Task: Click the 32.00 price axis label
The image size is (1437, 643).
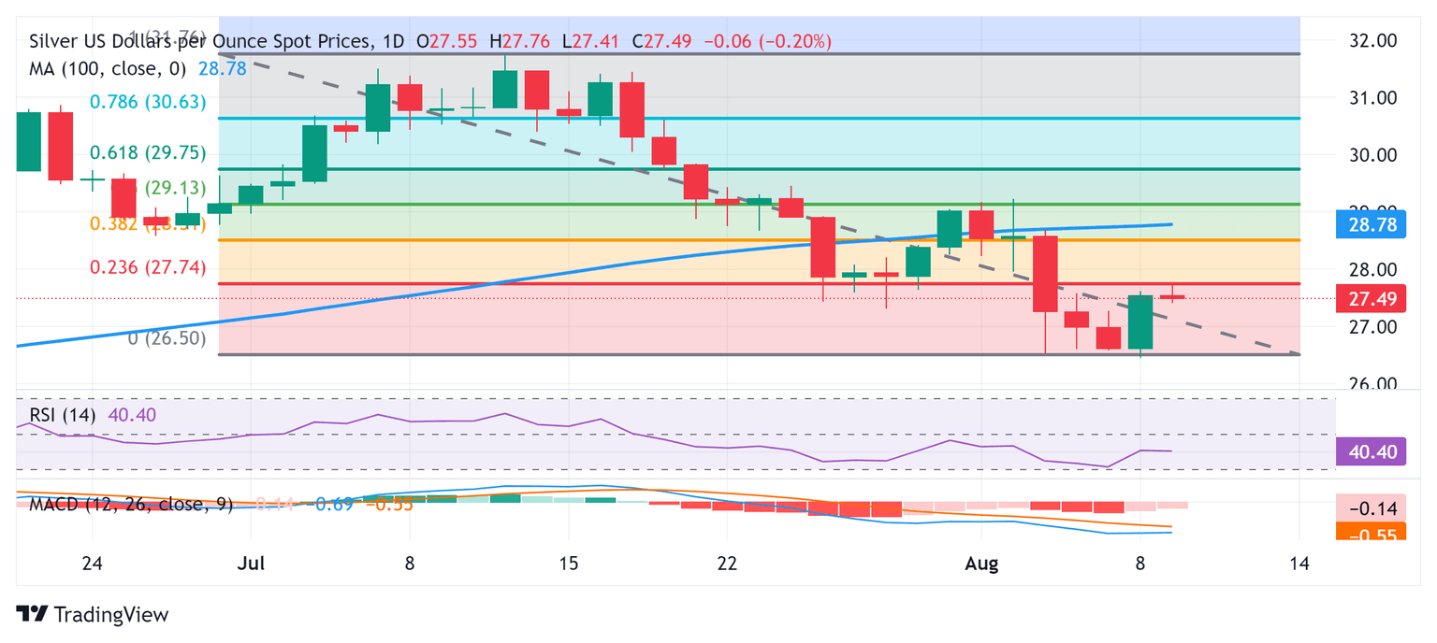Action: [x=1372, y=40]
